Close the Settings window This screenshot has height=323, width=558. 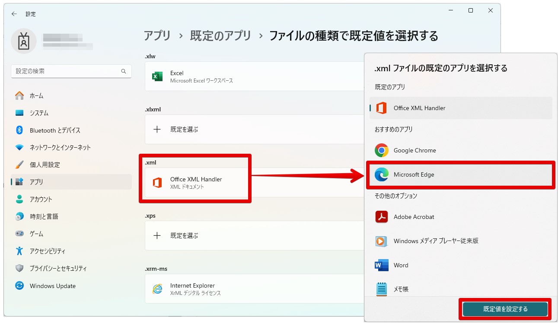coord(491,10)
